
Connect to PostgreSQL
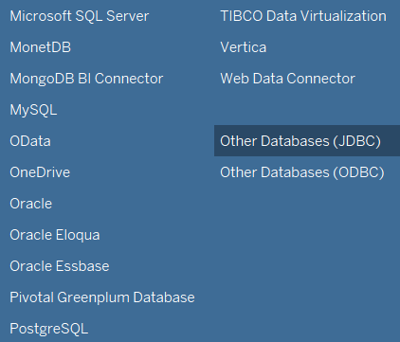(x=49, y=329)
